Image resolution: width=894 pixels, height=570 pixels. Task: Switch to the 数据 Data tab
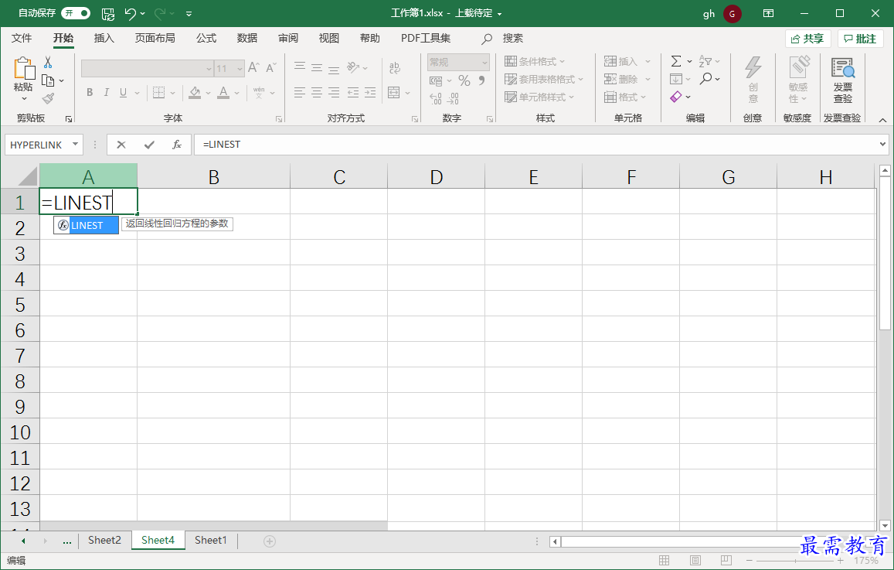coord(247,38)
